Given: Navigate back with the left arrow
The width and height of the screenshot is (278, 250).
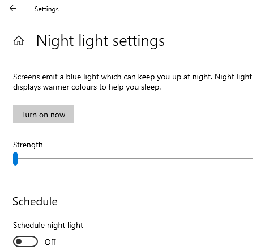Looking at the screenshot, I should (13, 9).
